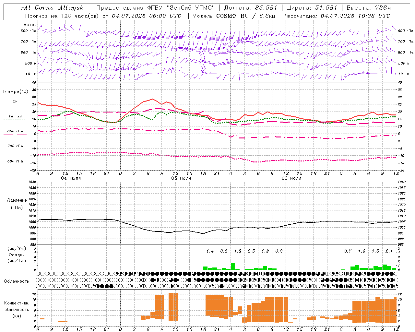Click the precipitation value 0.7
415x332 pixels.
click(348, 251)
